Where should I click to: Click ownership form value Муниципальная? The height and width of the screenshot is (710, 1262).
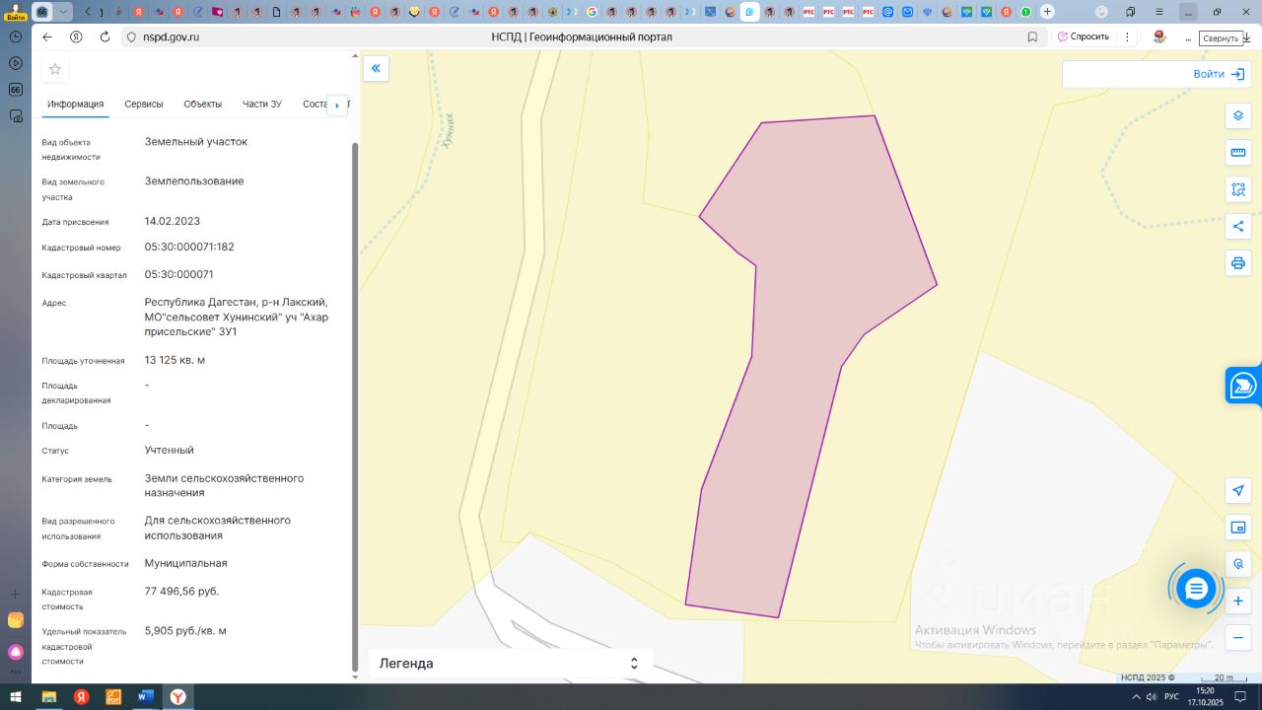pos(186,563)
